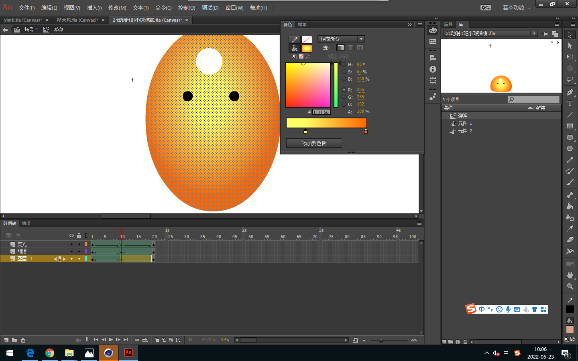This screenshot has height=361, width=578.
Task: Click the 添加到色板 button
Action: click(x=314, y=143)
